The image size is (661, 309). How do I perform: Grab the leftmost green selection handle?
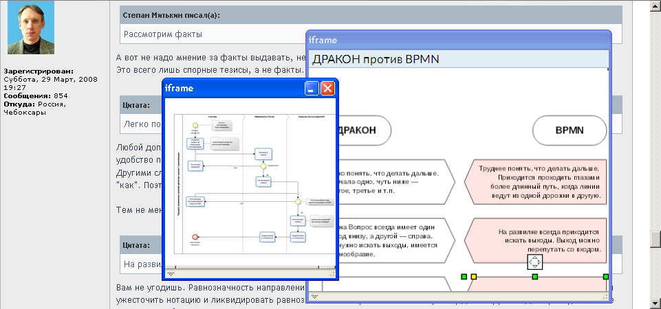pos(464,277)
